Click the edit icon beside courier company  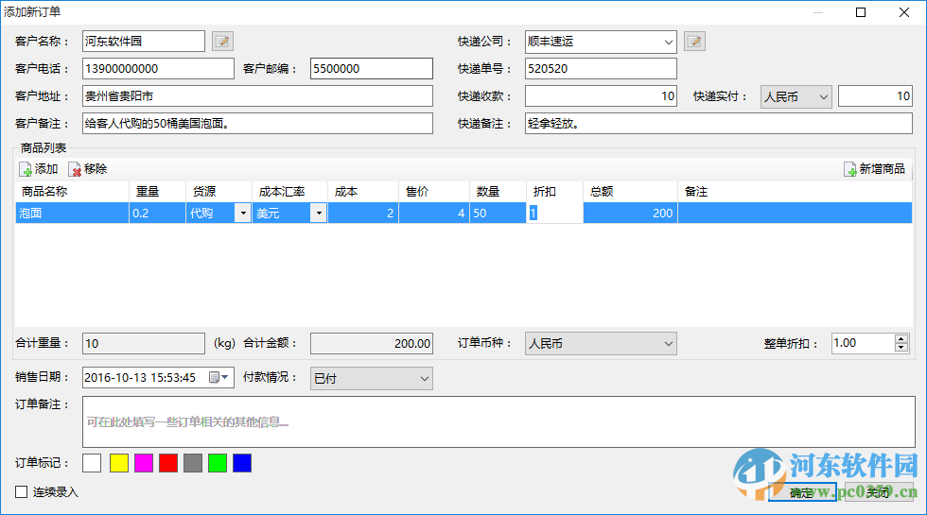coord(694,42)
